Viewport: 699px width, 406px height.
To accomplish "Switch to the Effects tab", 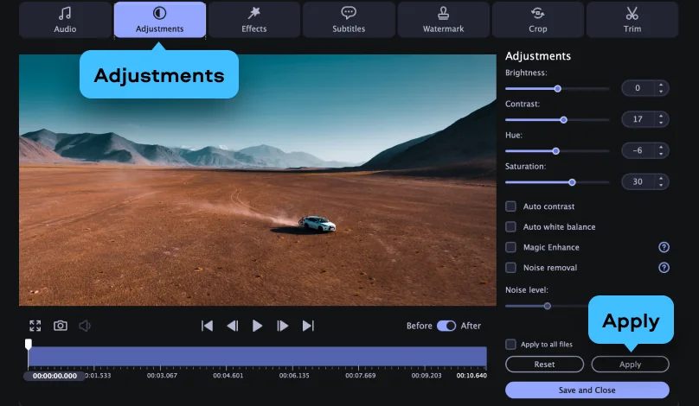I will coord(254,20).
